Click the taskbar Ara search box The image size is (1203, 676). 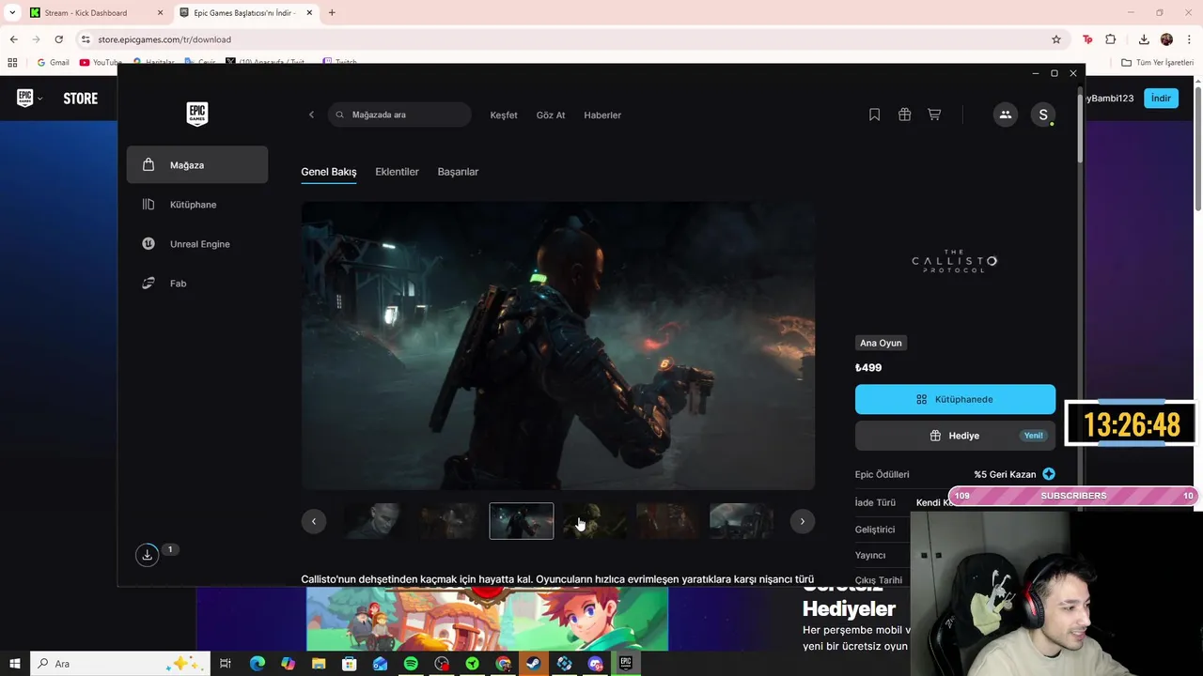(118, 664)
